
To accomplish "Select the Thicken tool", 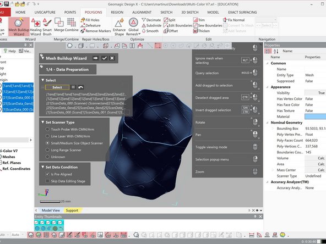I will click(x=201, y=31).
